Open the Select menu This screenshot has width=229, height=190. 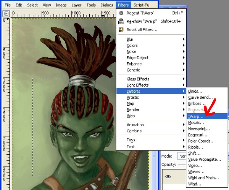point(32,5)
